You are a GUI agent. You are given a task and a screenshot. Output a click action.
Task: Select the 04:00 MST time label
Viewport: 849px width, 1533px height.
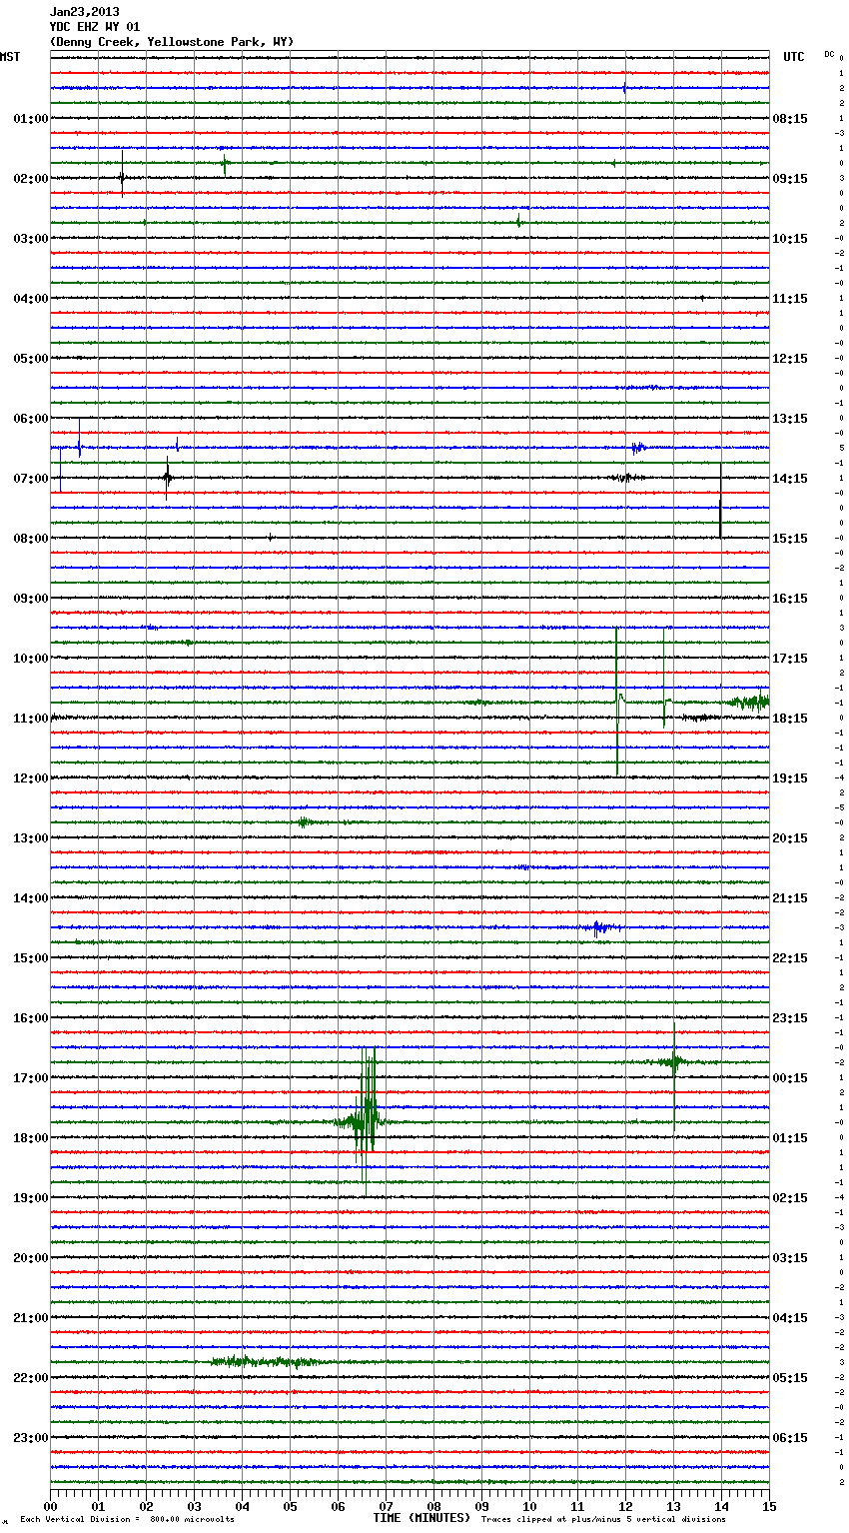(31, 299)
